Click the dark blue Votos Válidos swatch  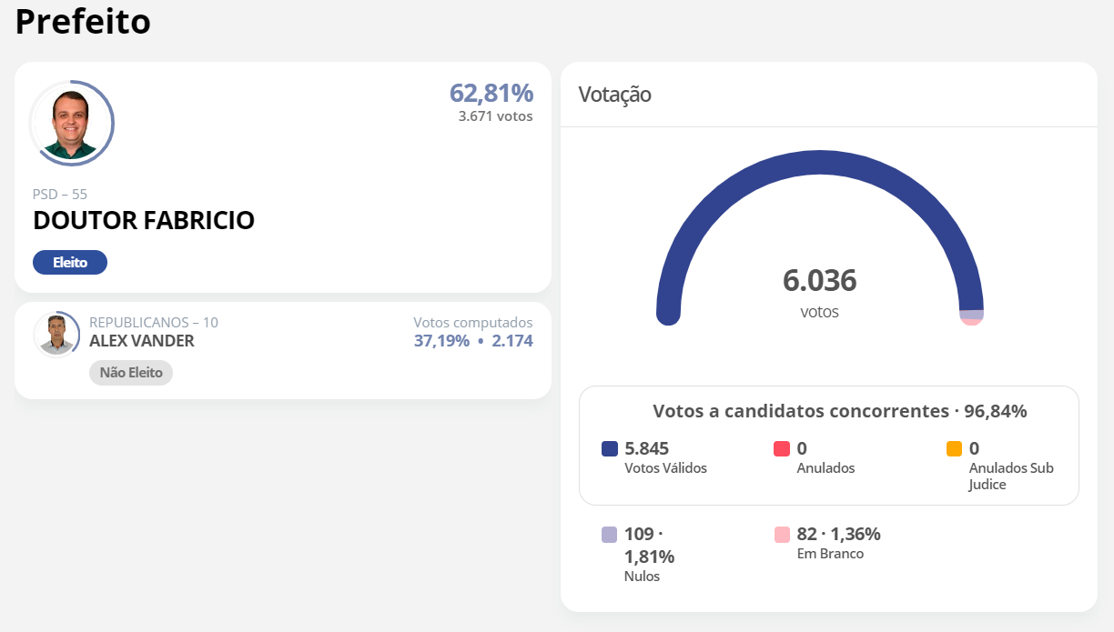[610, 449]
